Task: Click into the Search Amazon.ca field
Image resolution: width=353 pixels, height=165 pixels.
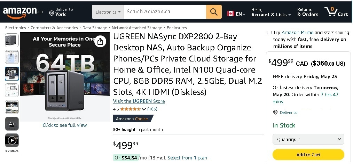Action: [x=165, y=12]
